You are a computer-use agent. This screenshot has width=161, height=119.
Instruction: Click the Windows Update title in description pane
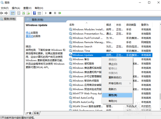tap(36, 25)
